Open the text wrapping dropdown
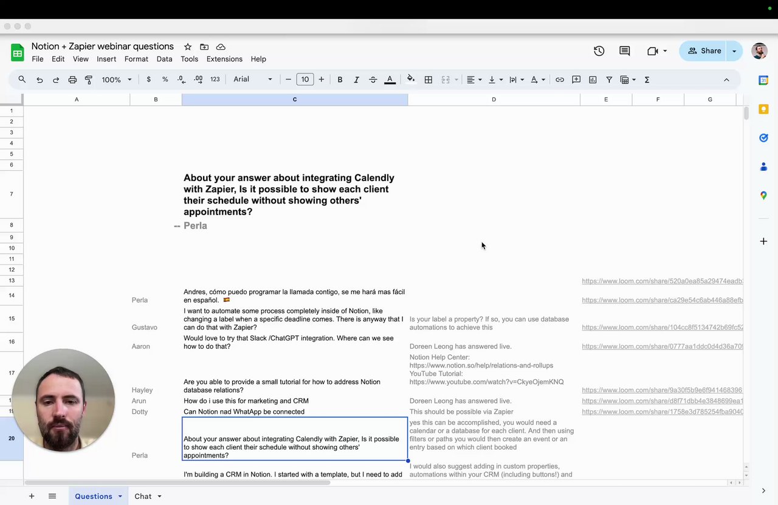The height and width of the screenshot is (505, 778). [x=517, y=80]
